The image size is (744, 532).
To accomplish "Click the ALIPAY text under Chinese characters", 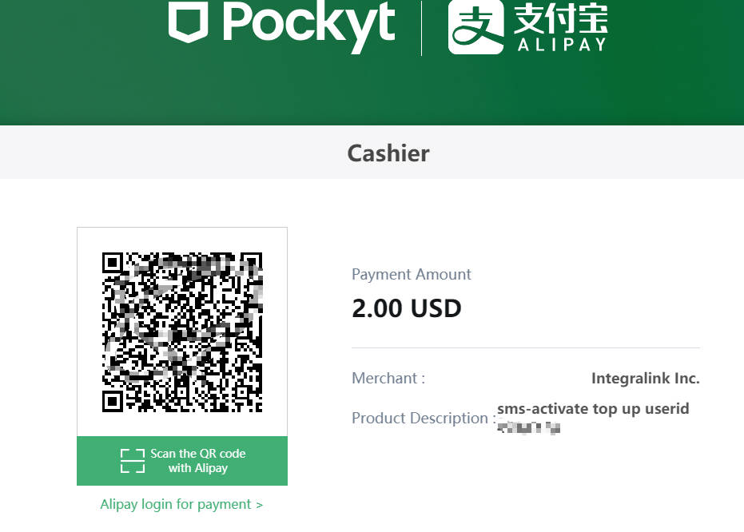I will 562,45.
